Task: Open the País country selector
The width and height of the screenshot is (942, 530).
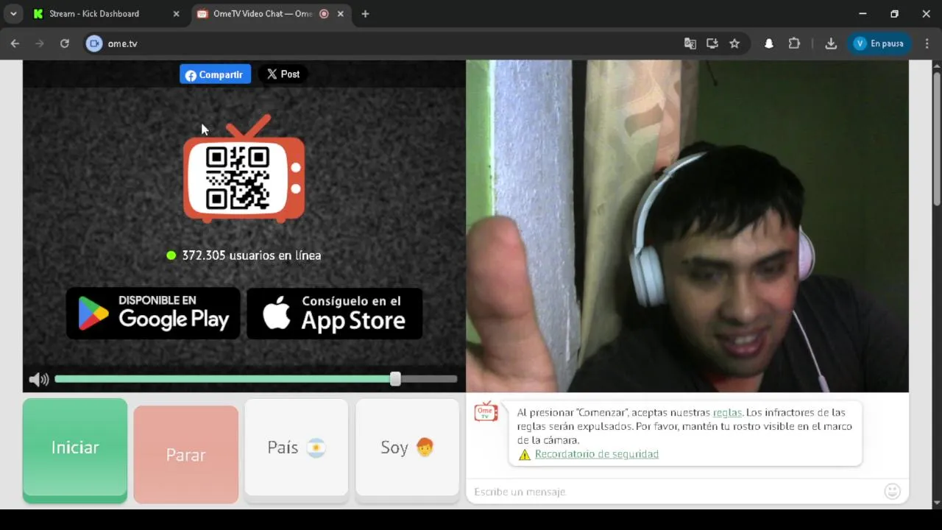Action: coord(297,450)
